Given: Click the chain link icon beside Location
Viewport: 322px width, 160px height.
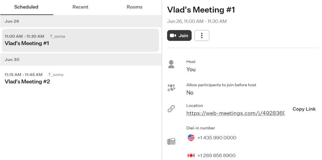Looking at the screenshot, I should [171, 109].
